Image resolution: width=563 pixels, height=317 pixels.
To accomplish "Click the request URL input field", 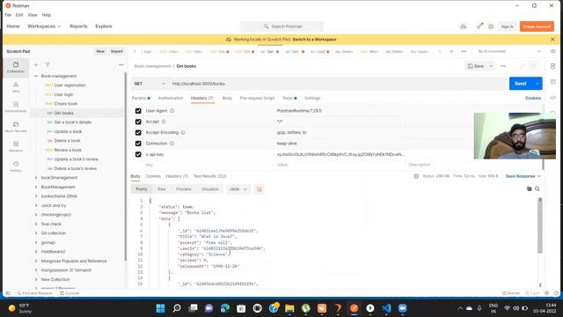I will click(338, 84).
